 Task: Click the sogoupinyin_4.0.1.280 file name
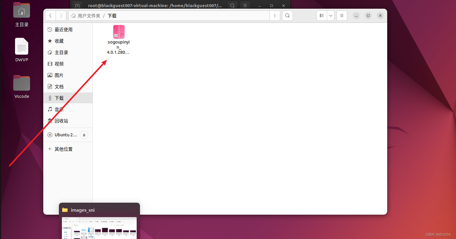119,47
